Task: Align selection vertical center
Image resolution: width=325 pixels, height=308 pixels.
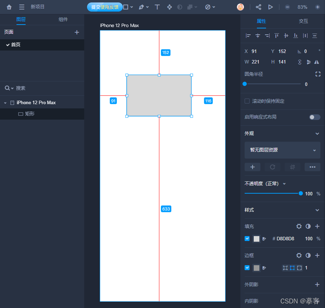Action: (286, 36)
